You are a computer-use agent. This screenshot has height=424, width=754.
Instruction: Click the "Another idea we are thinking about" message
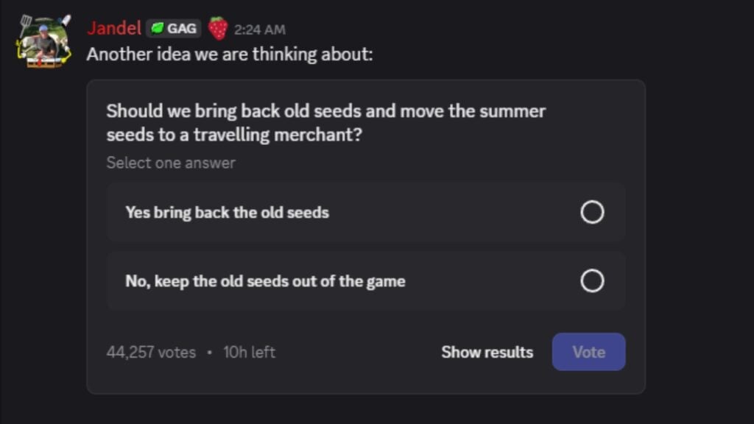[x=230, y=54]
